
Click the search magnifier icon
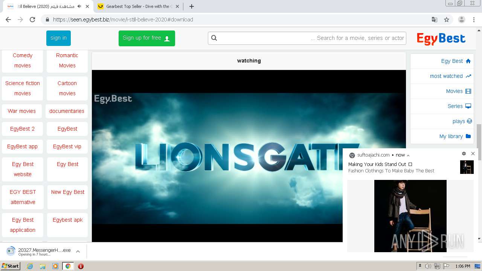(x=214, y=38)
